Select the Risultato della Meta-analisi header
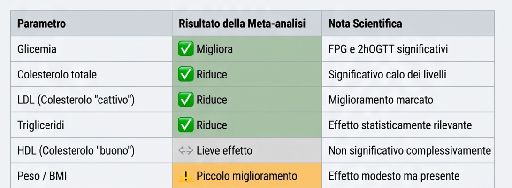512x188 pixels. tap(247, 23)
